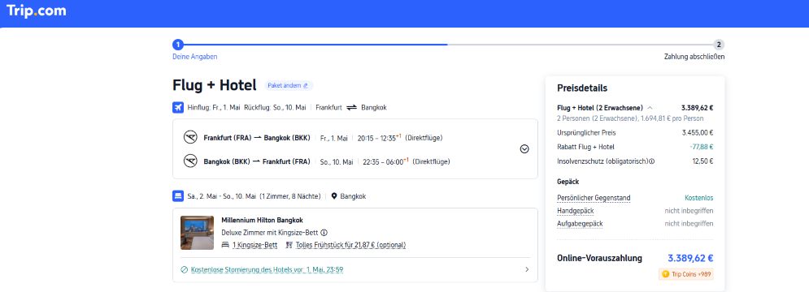Click Lufthansa logo of Bangkok–Frankfurt flight
This screenshot has height=292, width=809.
pos(190,161)
